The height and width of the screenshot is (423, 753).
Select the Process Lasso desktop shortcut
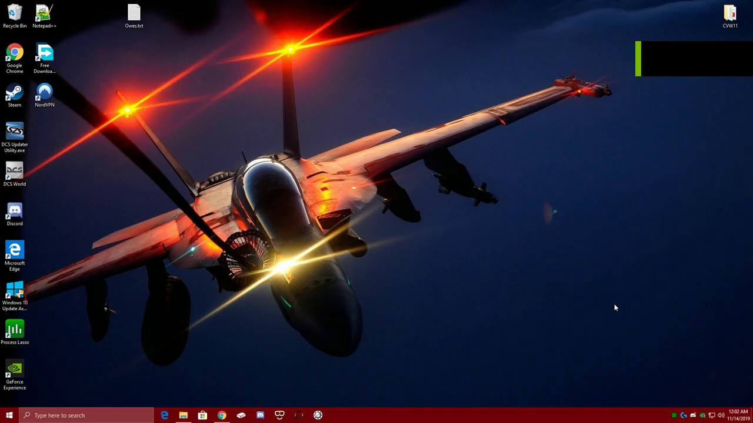tap(15, 333)
